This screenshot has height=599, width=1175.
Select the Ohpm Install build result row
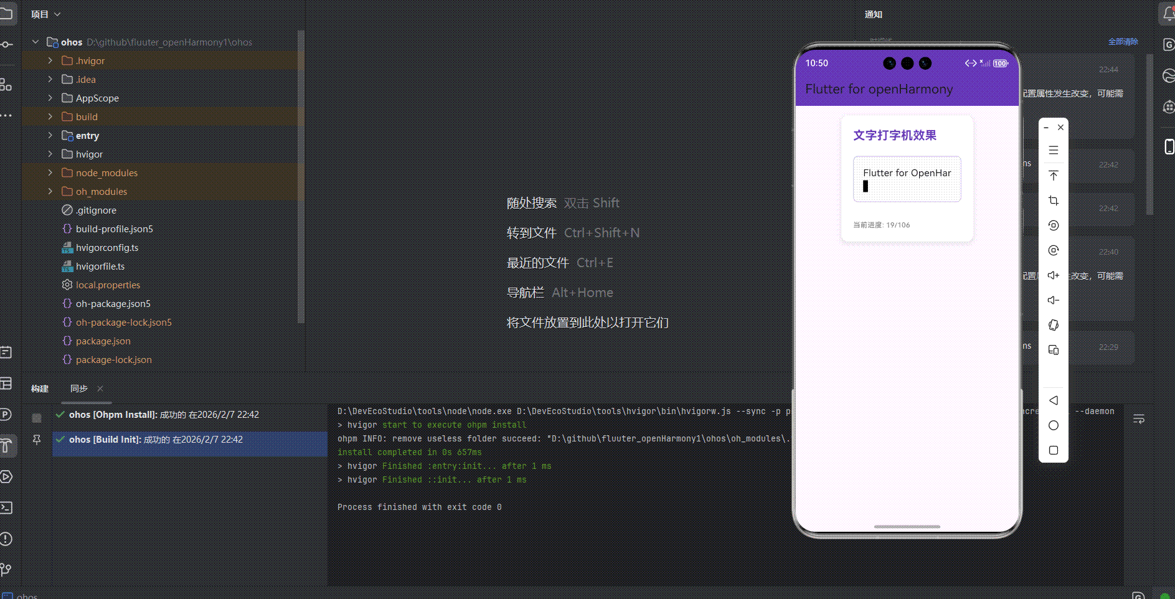pos(189,415)
